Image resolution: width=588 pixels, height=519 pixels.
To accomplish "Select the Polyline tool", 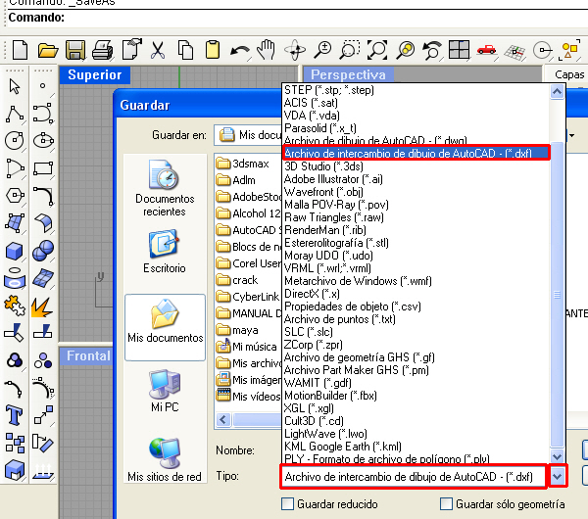I will [x=15, y=114].
